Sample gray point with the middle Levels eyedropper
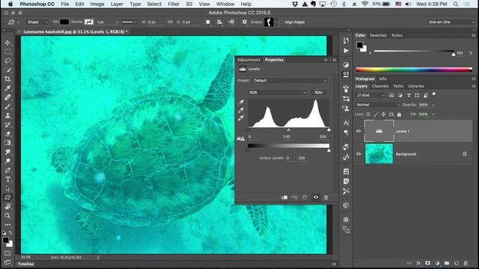 click(x=241, y=110)
